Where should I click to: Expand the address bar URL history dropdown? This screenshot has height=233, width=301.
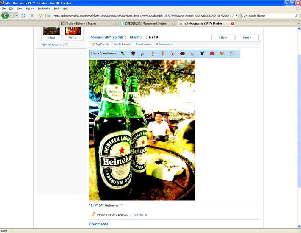[x=236, y=16]
